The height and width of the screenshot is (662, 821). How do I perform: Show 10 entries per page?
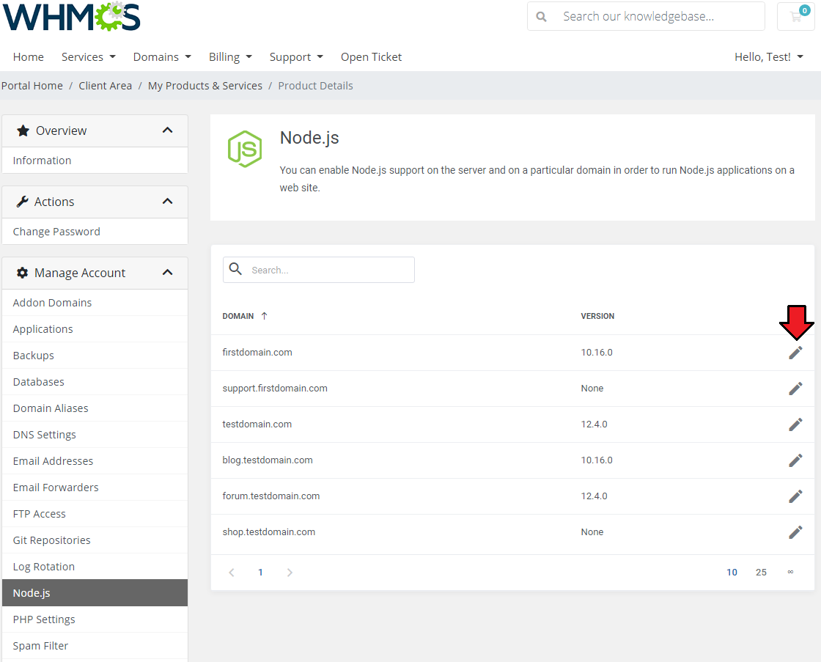pos(732,573)
